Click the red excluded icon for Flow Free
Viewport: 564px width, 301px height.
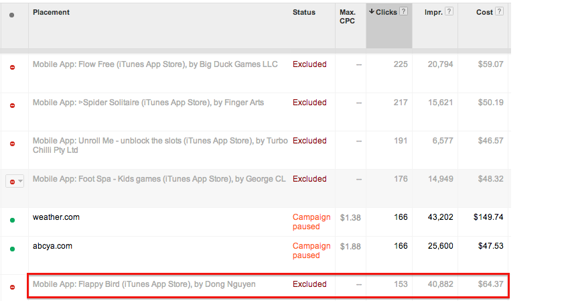pyautogui.click(x=12, y=67)
